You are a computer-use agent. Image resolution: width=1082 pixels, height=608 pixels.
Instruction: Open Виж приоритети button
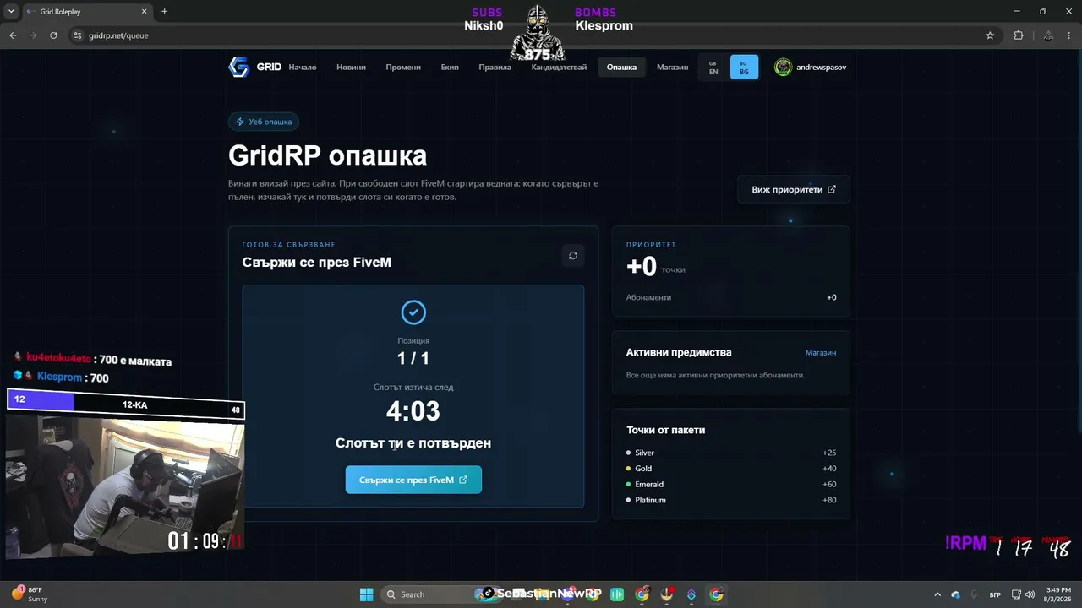coord(794,189)
